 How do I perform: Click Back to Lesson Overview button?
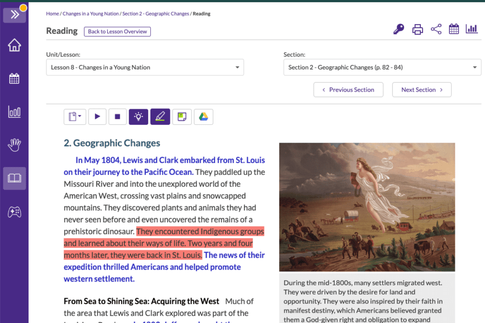[x=117, y=32]
